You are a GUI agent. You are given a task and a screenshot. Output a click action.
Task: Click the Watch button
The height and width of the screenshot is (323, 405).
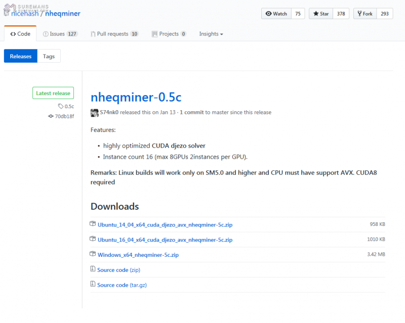[x=276, y=14]
